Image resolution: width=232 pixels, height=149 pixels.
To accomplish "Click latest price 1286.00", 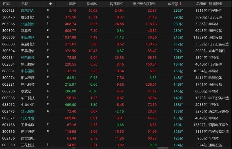I will (x=70, y=91).
